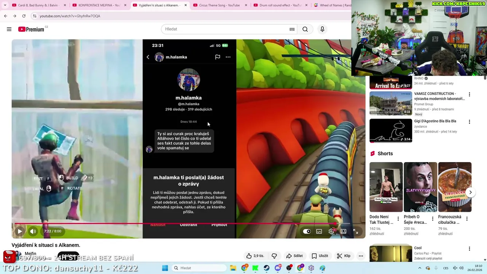
Task: Click the search magnifier button
Action: pyautogui.click(x=305, y=29)
